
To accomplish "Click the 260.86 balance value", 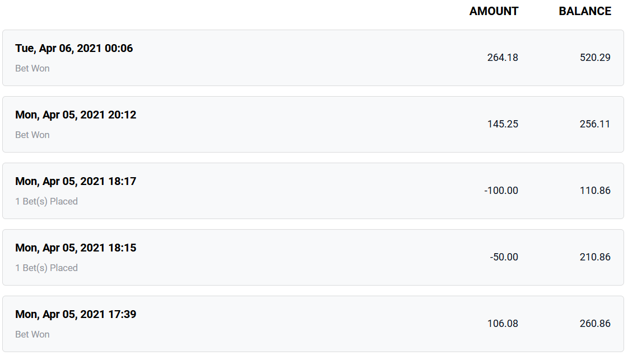I will point(595,324).
